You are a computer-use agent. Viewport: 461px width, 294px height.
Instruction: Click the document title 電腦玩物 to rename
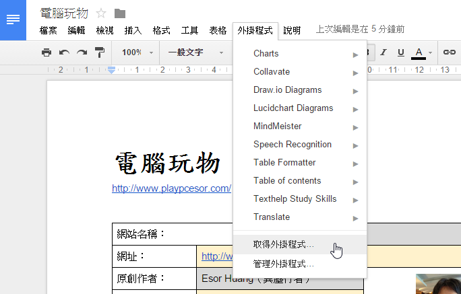(64, 13)
